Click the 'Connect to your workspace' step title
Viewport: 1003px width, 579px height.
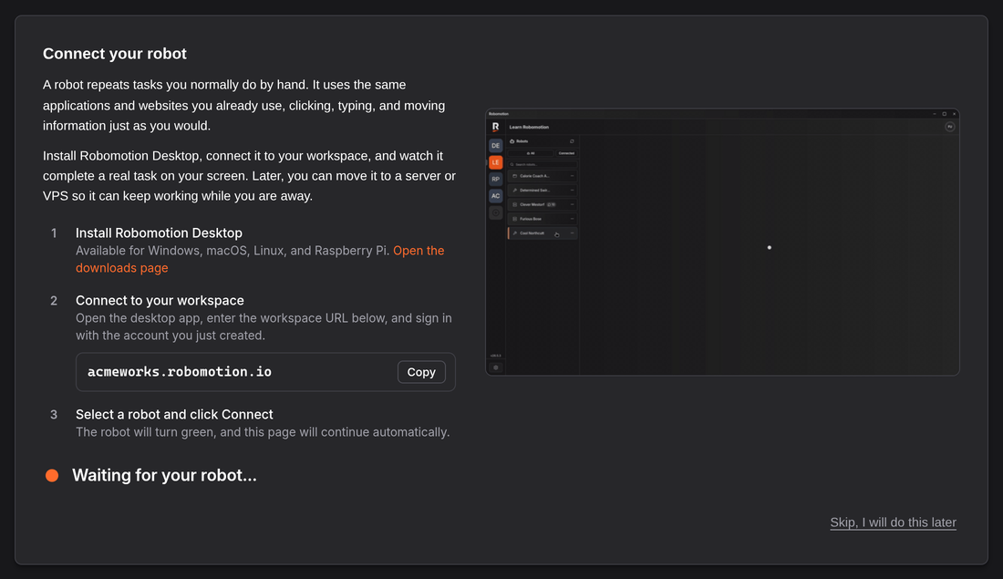pyautogui.click(x=160, y=300)
